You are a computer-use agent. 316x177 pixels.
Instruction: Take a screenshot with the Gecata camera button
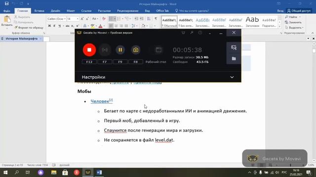click(136, 50)
